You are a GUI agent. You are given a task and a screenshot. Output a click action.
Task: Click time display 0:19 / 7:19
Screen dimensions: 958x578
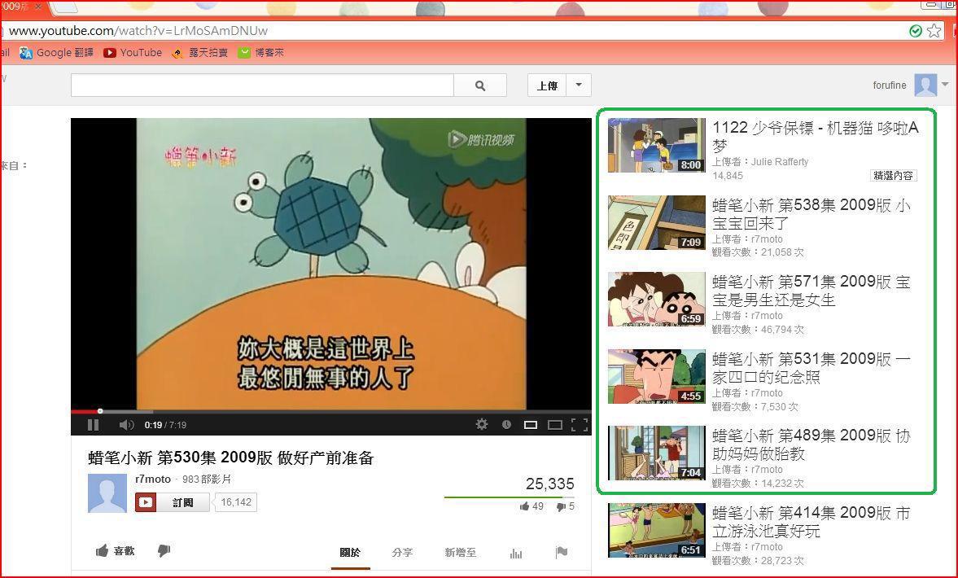(165, 425)
